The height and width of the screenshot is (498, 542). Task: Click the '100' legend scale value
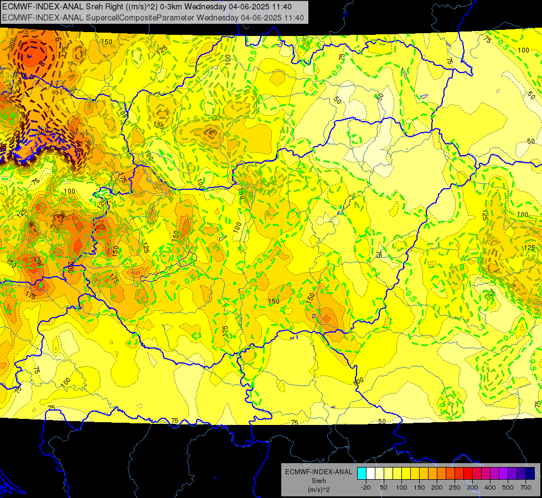pos(401,487)
